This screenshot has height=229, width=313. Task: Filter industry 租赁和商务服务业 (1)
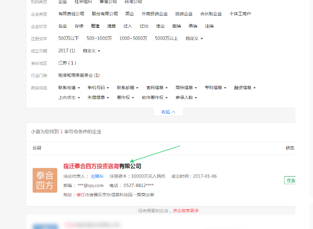(79, 76)
